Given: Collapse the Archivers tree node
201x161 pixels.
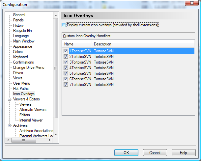Looking at the screenshot, I should tap(9, 125).
